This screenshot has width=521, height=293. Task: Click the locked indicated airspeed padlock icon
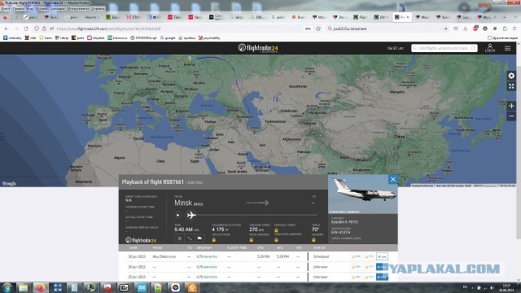coord(276,239)
